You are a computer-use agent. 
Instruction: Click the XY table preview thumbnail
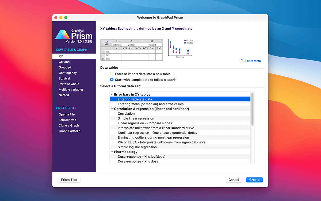(x=131, y=50)
